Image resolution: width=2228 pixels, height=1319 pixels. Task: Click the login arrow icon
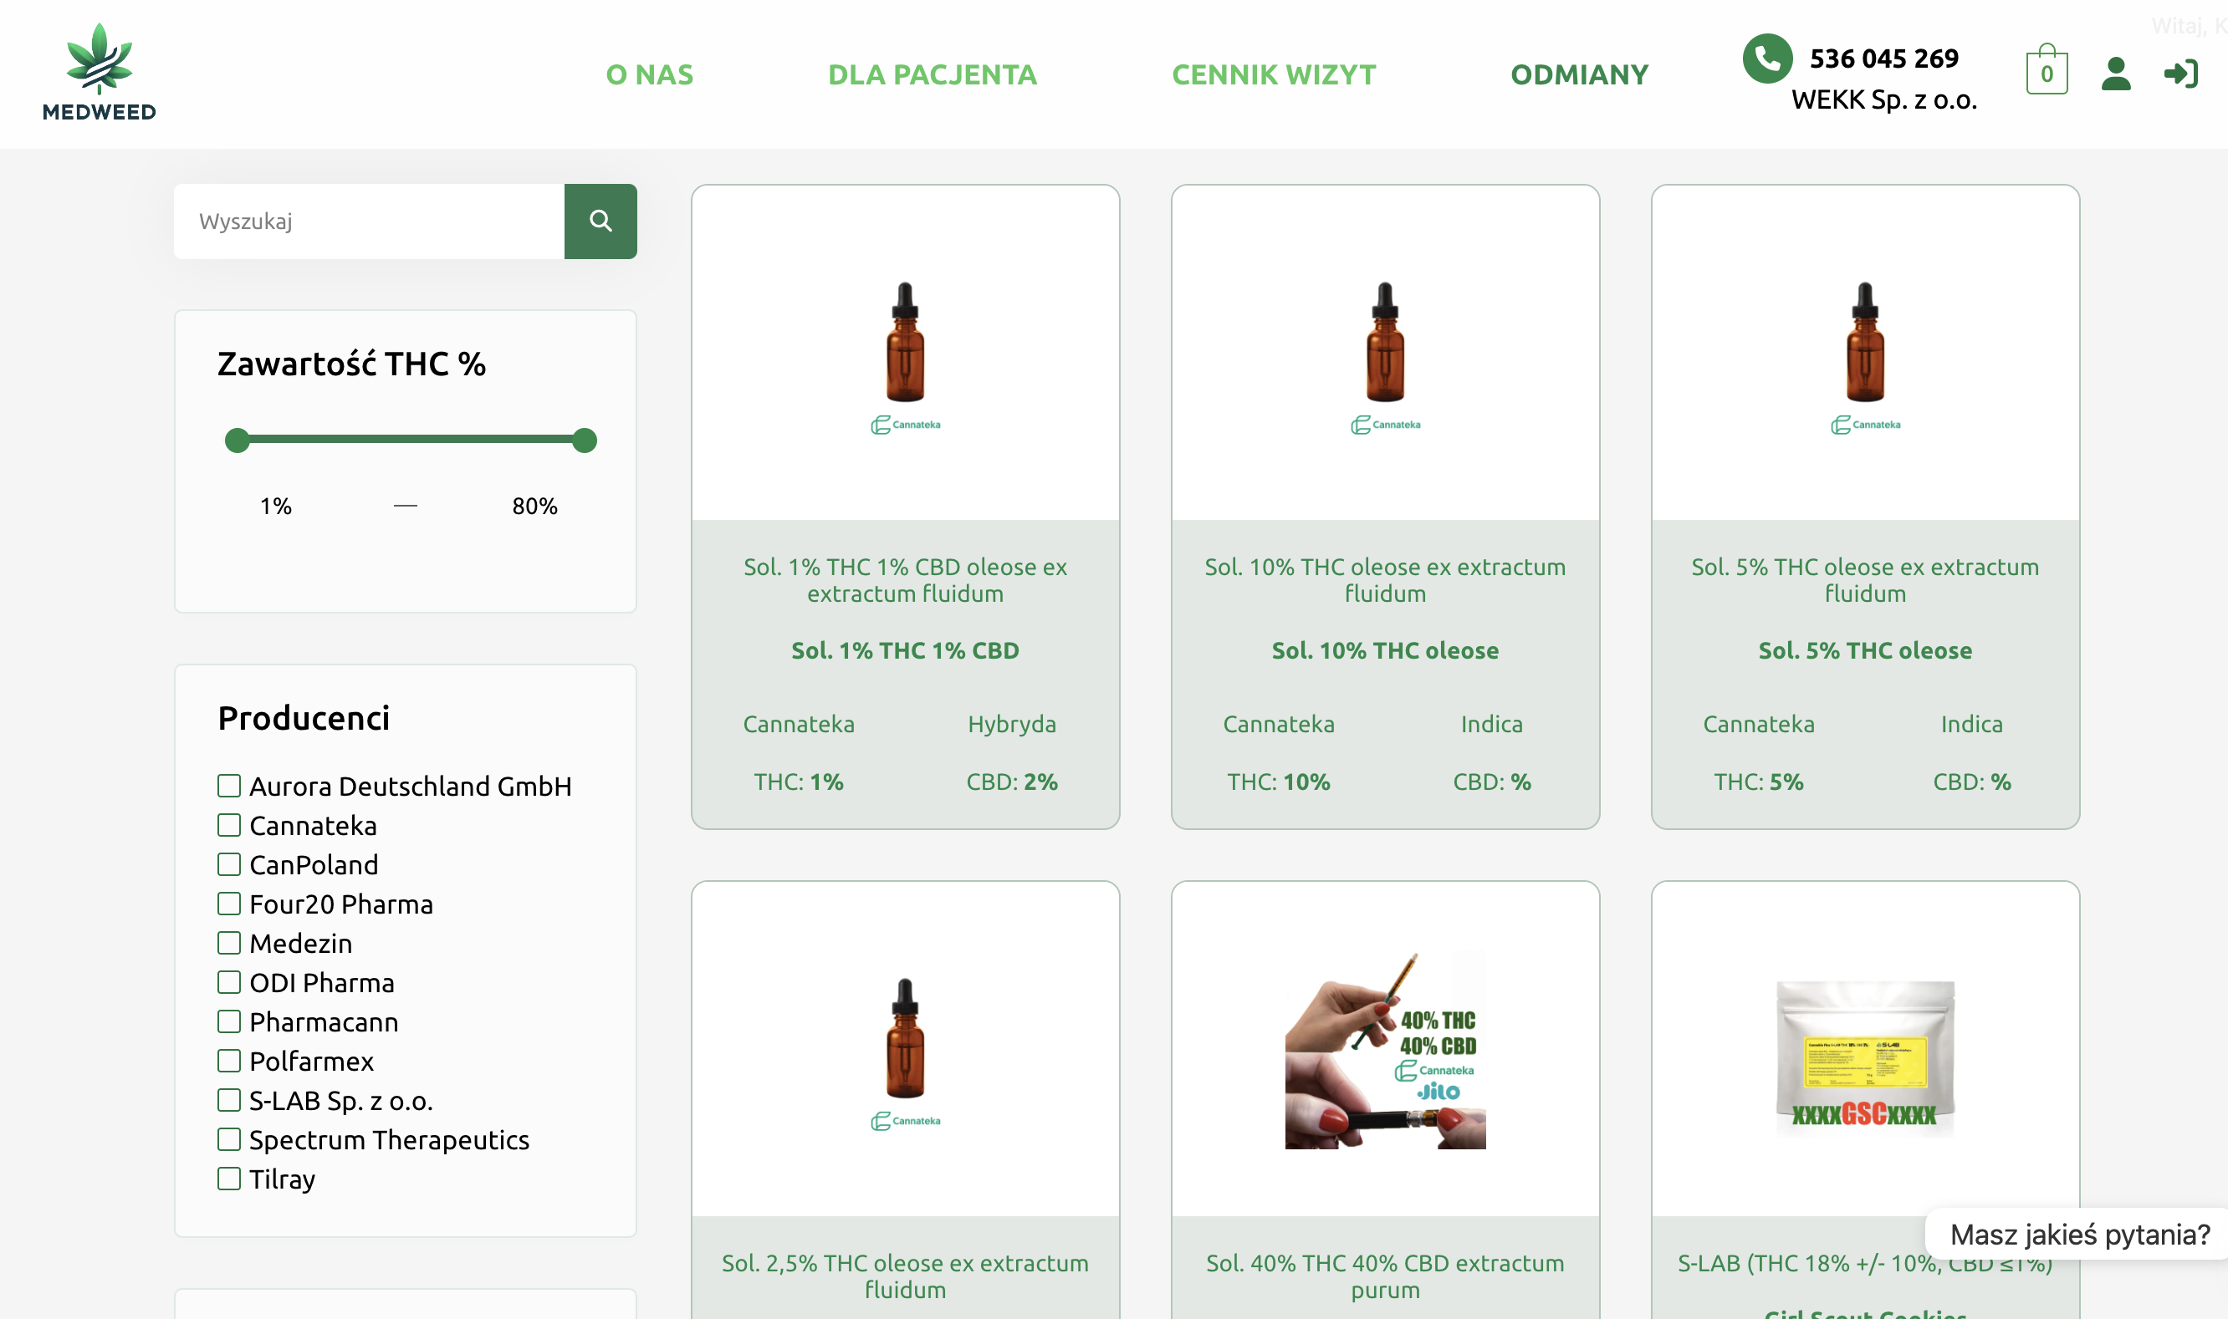click(2181, 73)
